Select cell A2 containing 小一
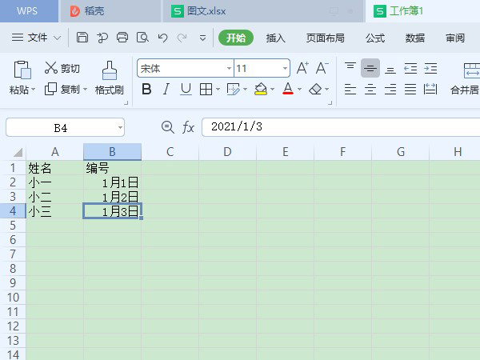 pos(54,182)
